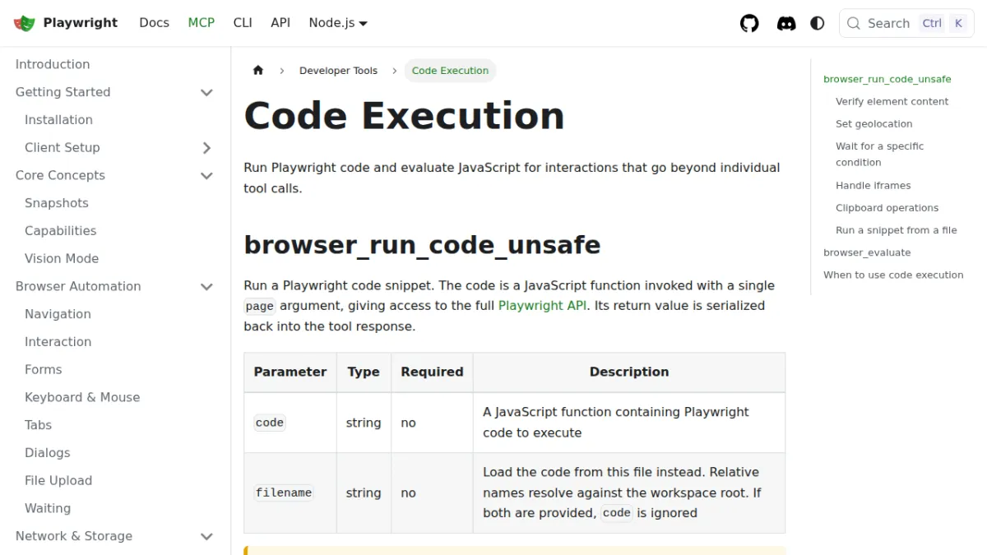Click the Code Execution breadcrumb
Screen dimensions: 987x555
coord(450,71)
